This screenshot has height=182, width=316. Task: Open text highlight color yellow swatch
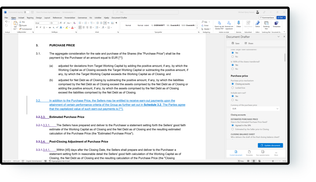(x=66, y=27)
